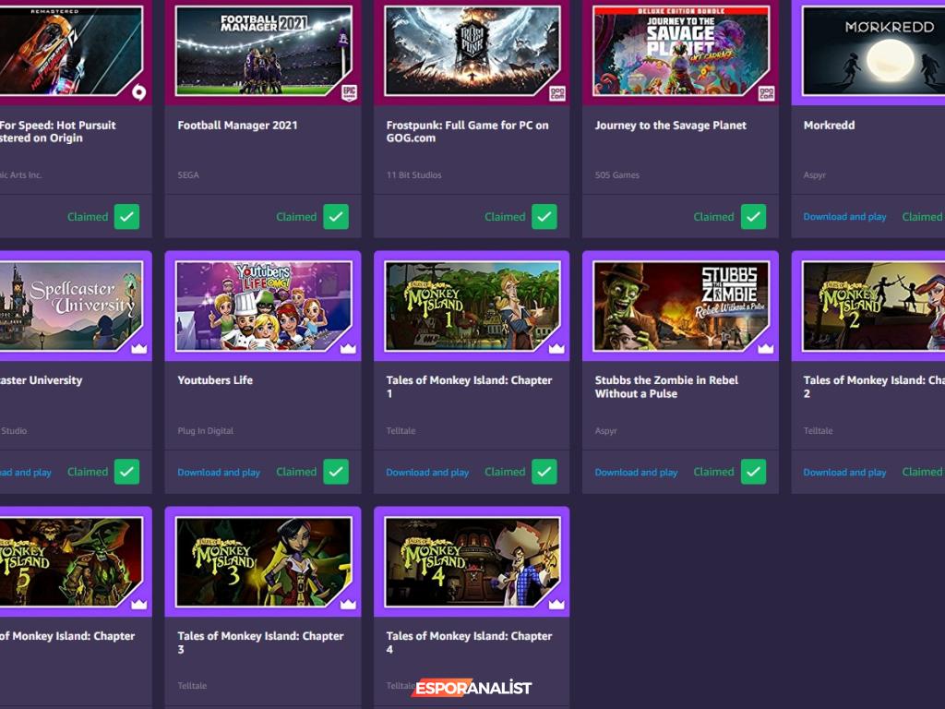Open Download and play for Monkey Island Chapter 1
The width and height of the screenshot is (945, 709).
point(427,472)
